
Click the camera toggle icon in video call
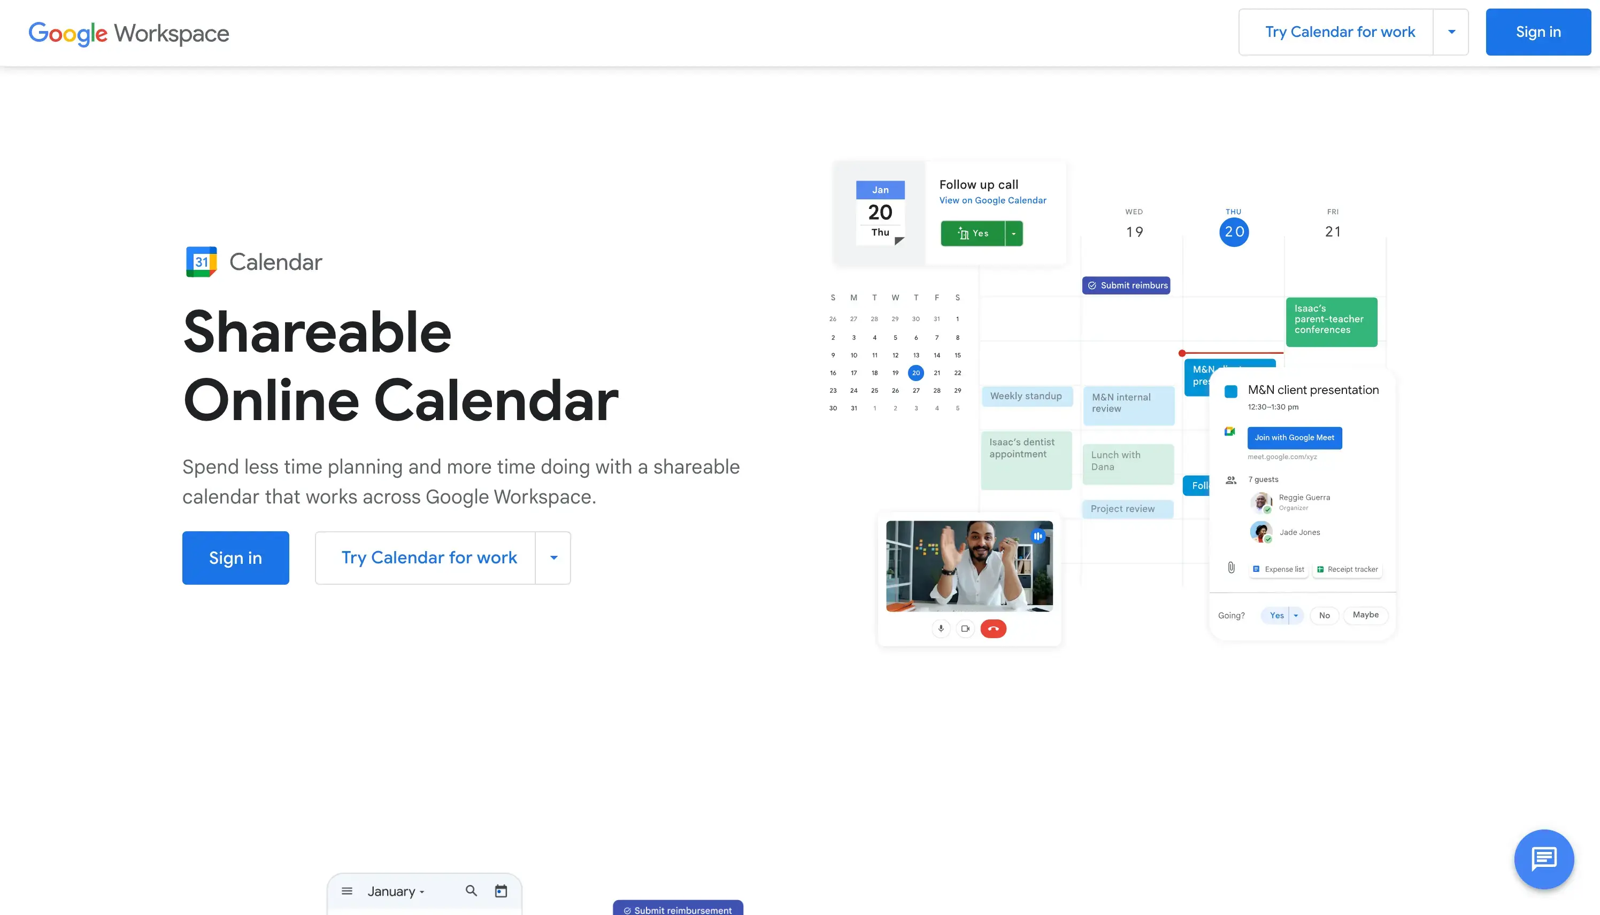tap(965, 629)
